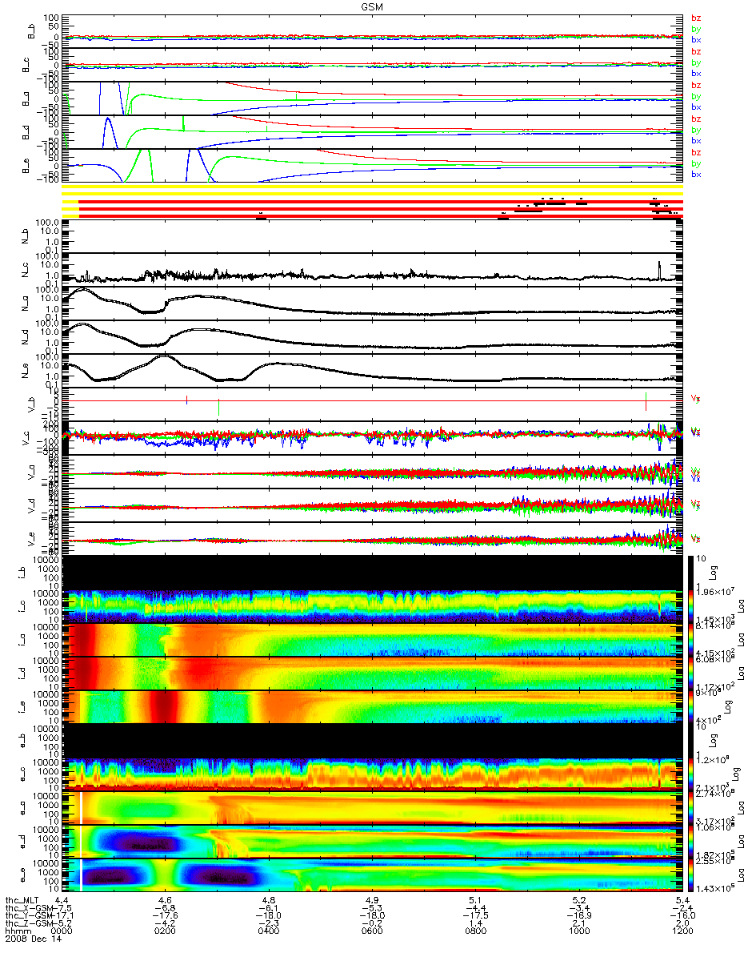744x961 pixels.
Task: Click the 0600 time tick label
Action: (372, 931)
